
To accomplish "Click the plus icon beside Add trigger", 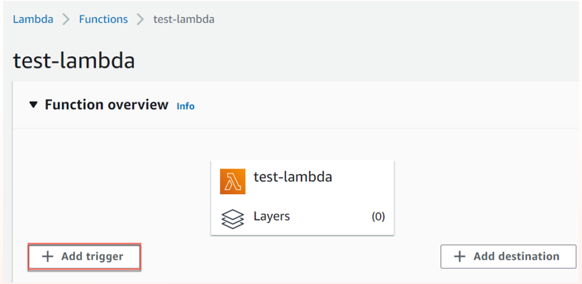I will (x=48, y=257).
